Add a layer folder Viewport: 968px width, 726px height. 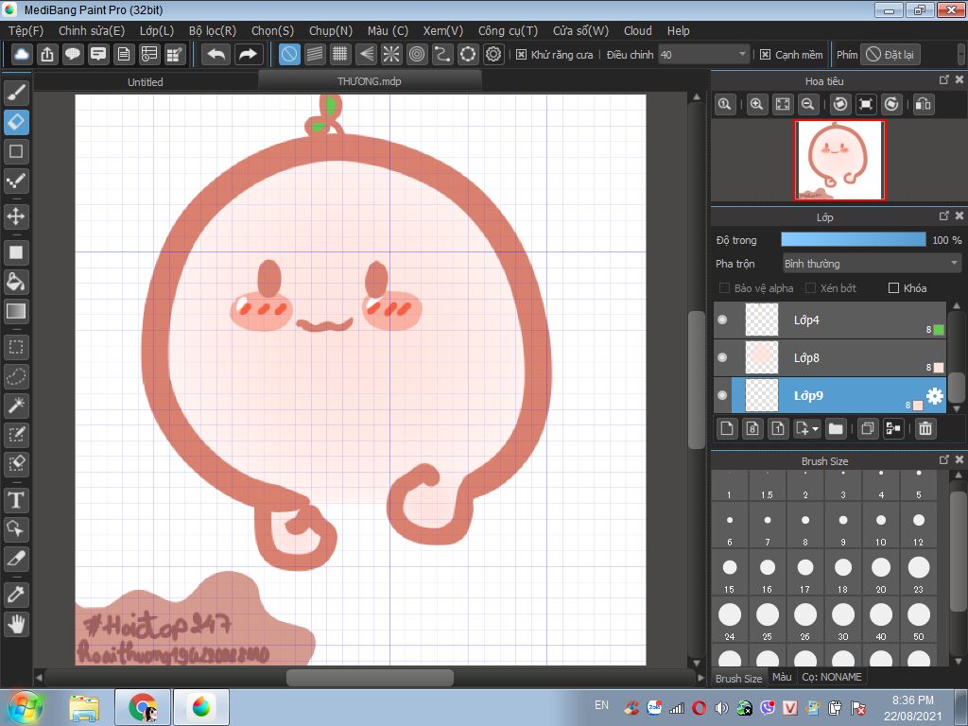pos(836,428)
